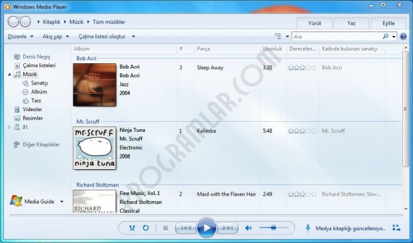
Task: Click the Tüm müzikler breadcrumb
Action: [109, 22]
